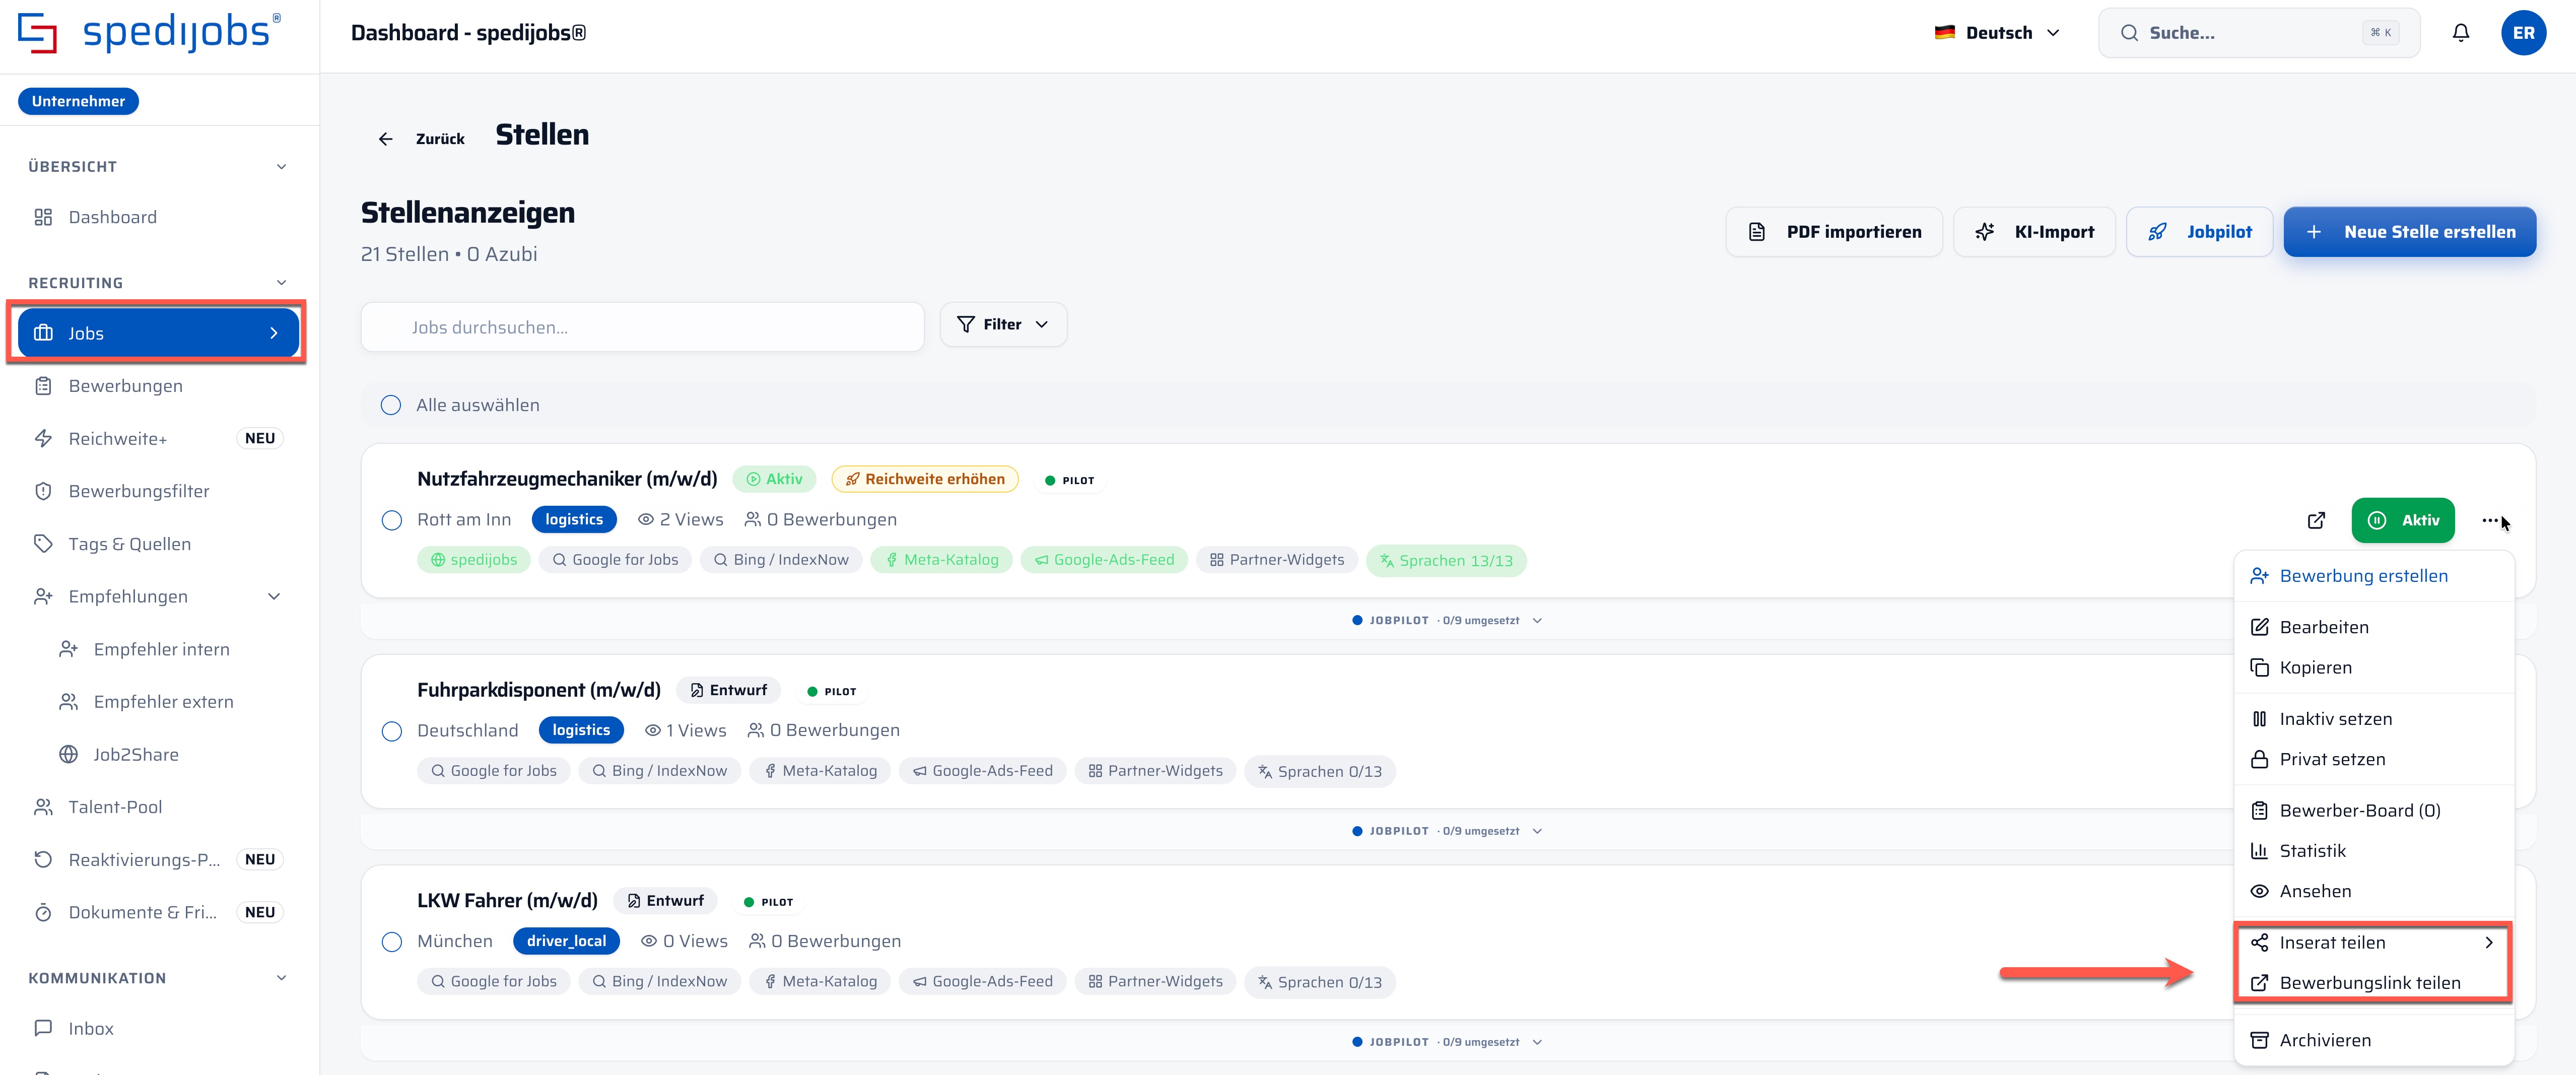Select all jobs with Alle auswählen
The image size is (2576, 1075).
click(391, 405)
